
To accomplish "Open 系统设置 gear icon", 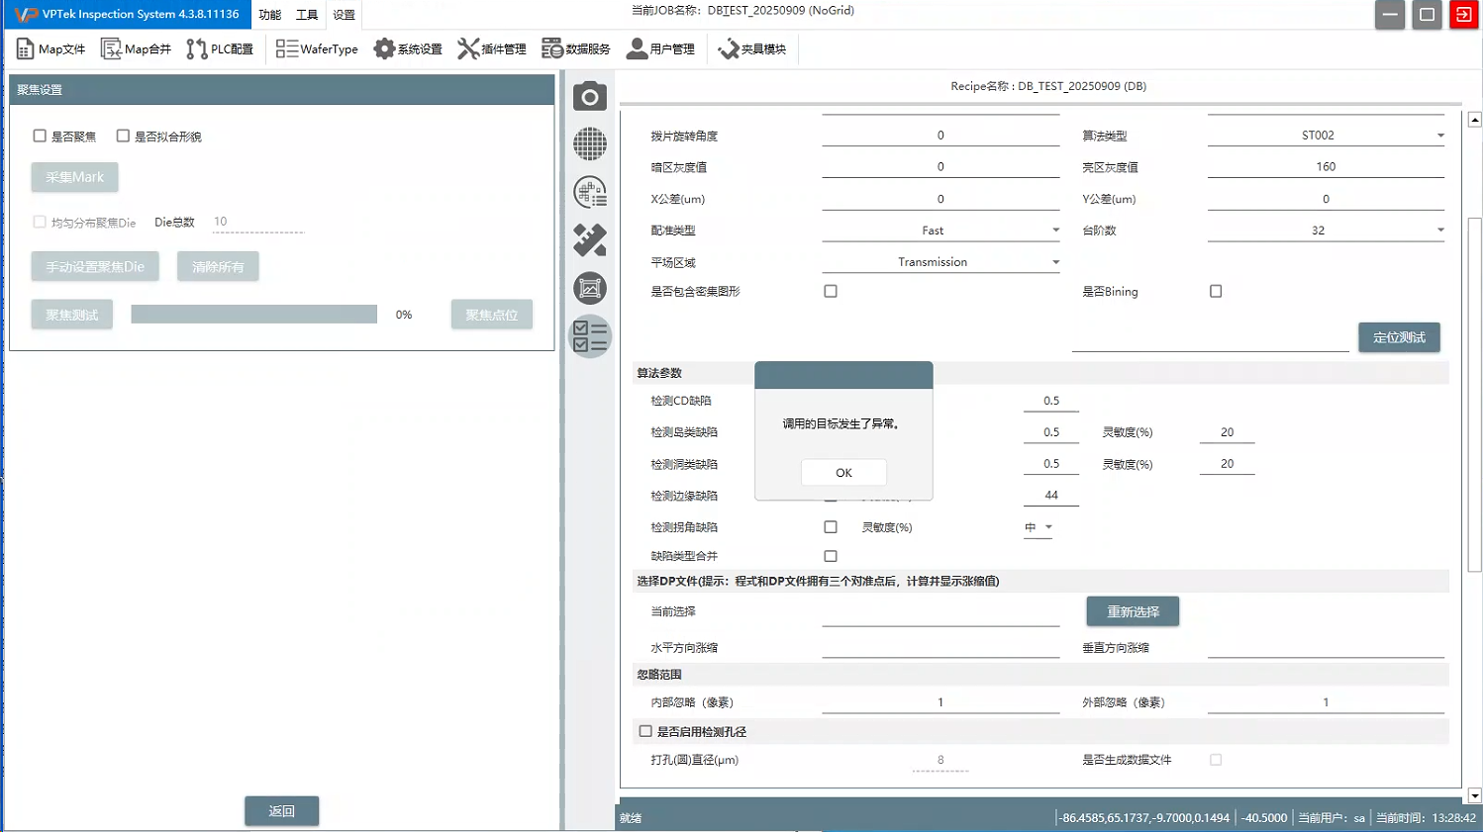I will pyautogui.click(x=408, y=48).
